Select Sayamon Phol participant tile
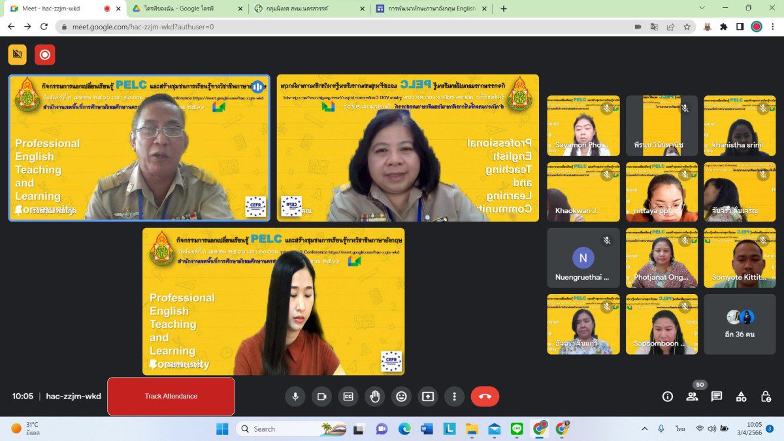 (583, 125)
